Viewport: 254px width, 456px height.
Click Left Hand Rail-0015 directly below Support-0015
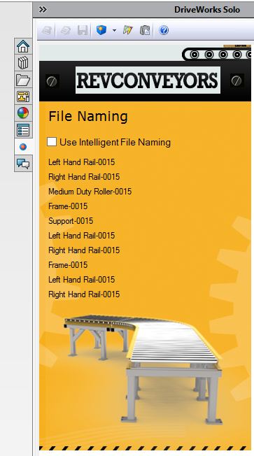click(x=81, y=236)
